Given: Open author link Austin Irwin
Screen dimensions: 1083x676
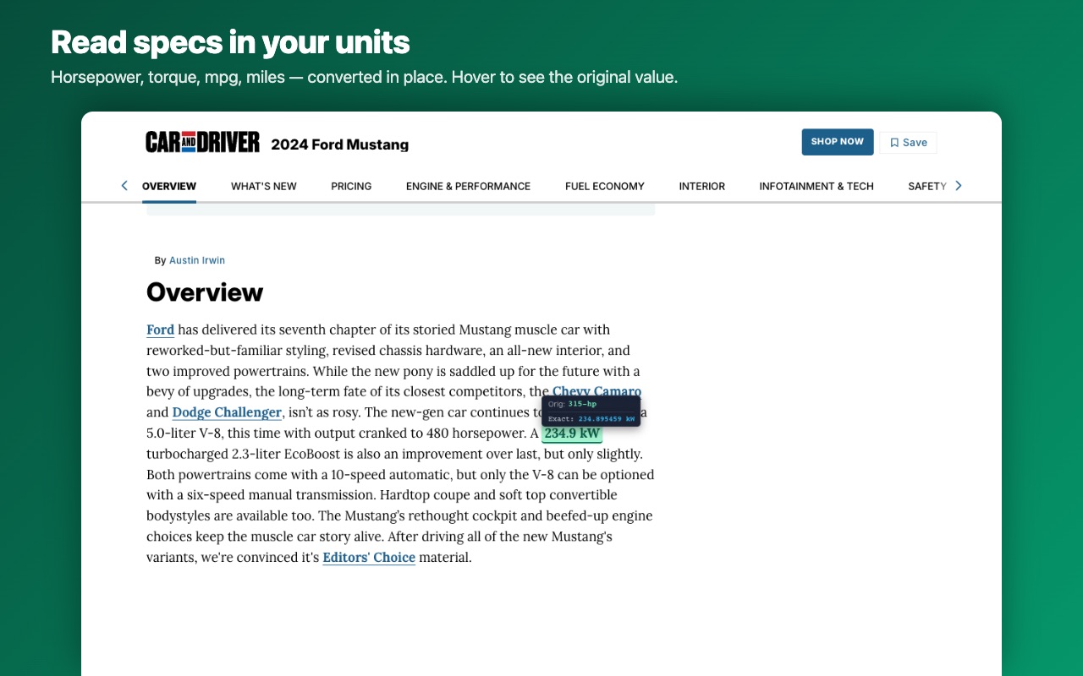Looking at the screenshot, I should (x=197, y=260).
